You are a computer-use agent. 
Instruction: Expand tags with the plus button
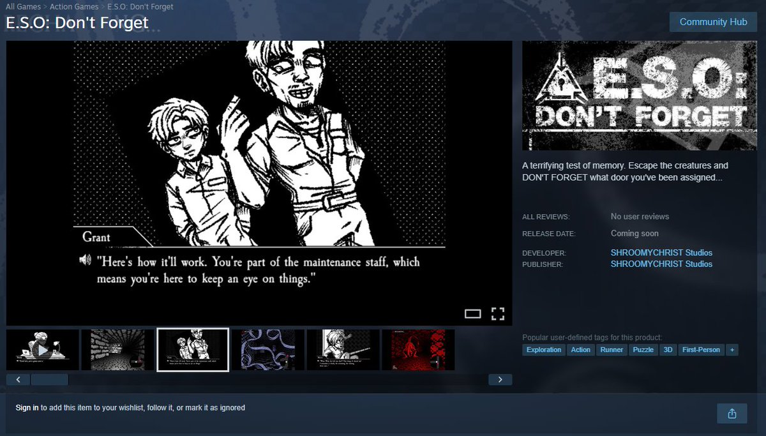(732, 350)
